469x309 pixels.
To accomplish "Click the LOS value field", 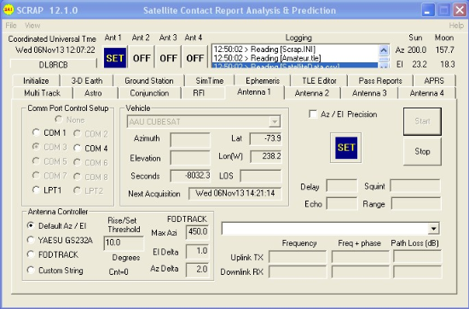I will click(x=261, y=176).
